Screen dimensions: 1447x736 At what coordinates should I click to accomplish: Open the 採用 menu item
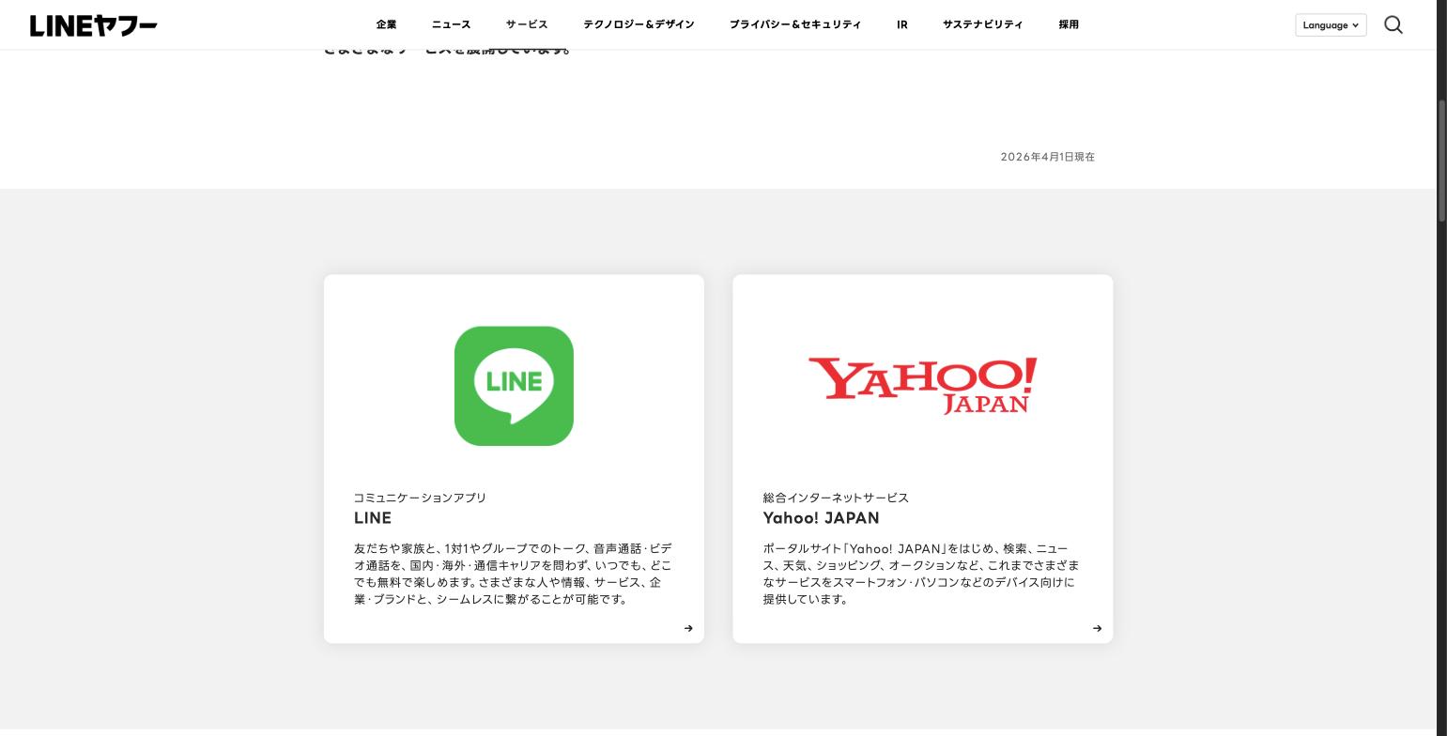pos(1069,24)
